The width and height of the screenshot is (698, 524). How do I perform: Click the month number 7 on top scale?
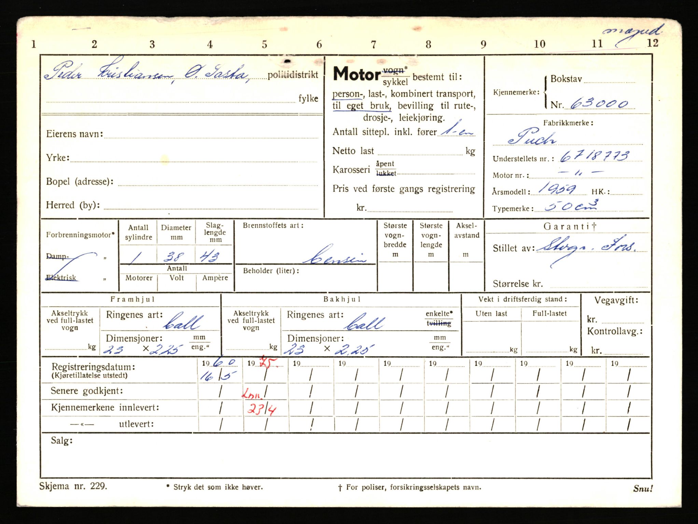click(374, 44)
